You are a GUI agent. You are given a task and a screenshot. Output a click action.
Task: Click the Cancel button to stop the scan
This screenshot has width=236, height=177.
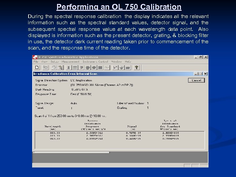196,80
